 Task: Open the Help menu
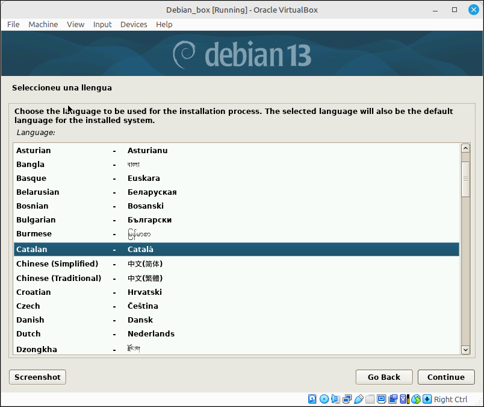coord(164,25)
